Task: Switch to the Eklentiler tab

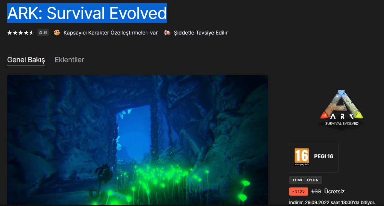Action: point(69,60)
